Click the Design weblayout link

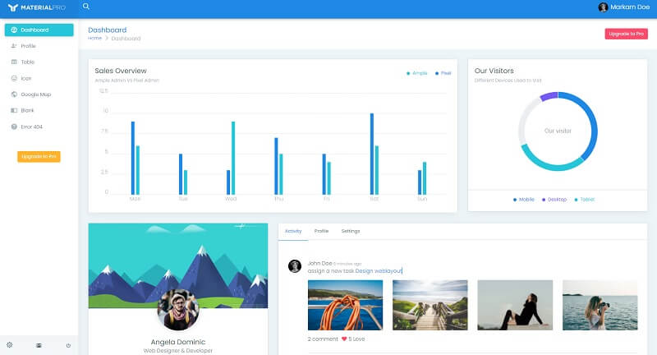pyautogui.click(x=379, y=270)
